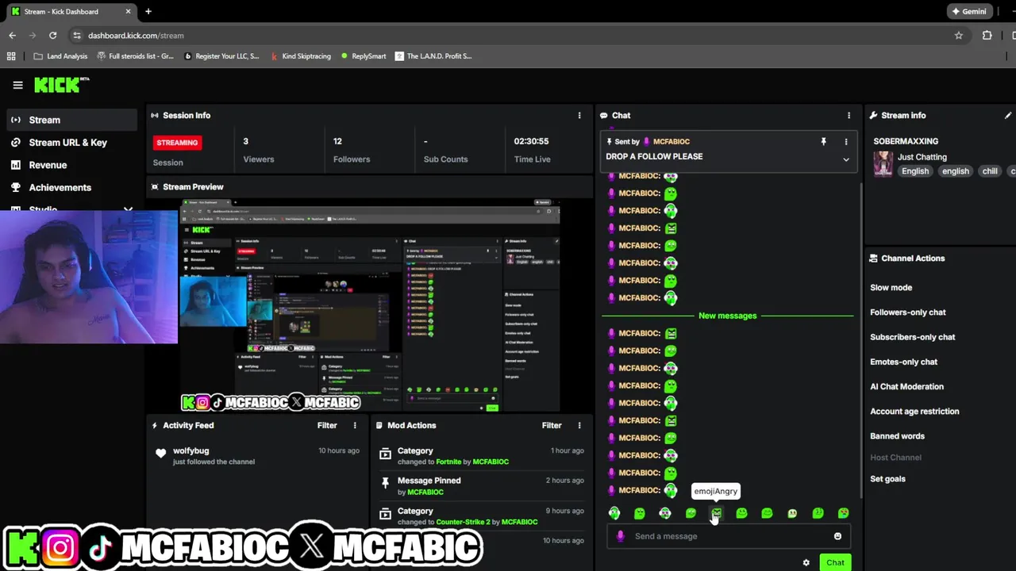Click the Stream Preview video thumbnail
The width and height of the screenshot is (1016, 571).
tap(370, 305)
